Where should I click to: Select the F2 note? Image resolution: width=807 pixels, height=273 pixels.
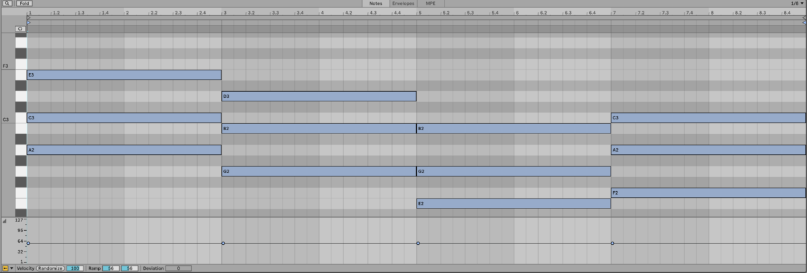coord(707,193)
